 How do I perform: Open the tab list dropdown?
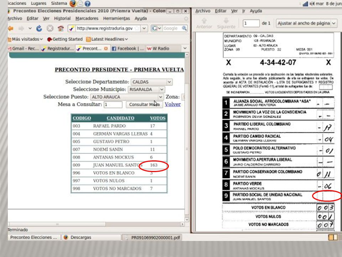[185, 48]
